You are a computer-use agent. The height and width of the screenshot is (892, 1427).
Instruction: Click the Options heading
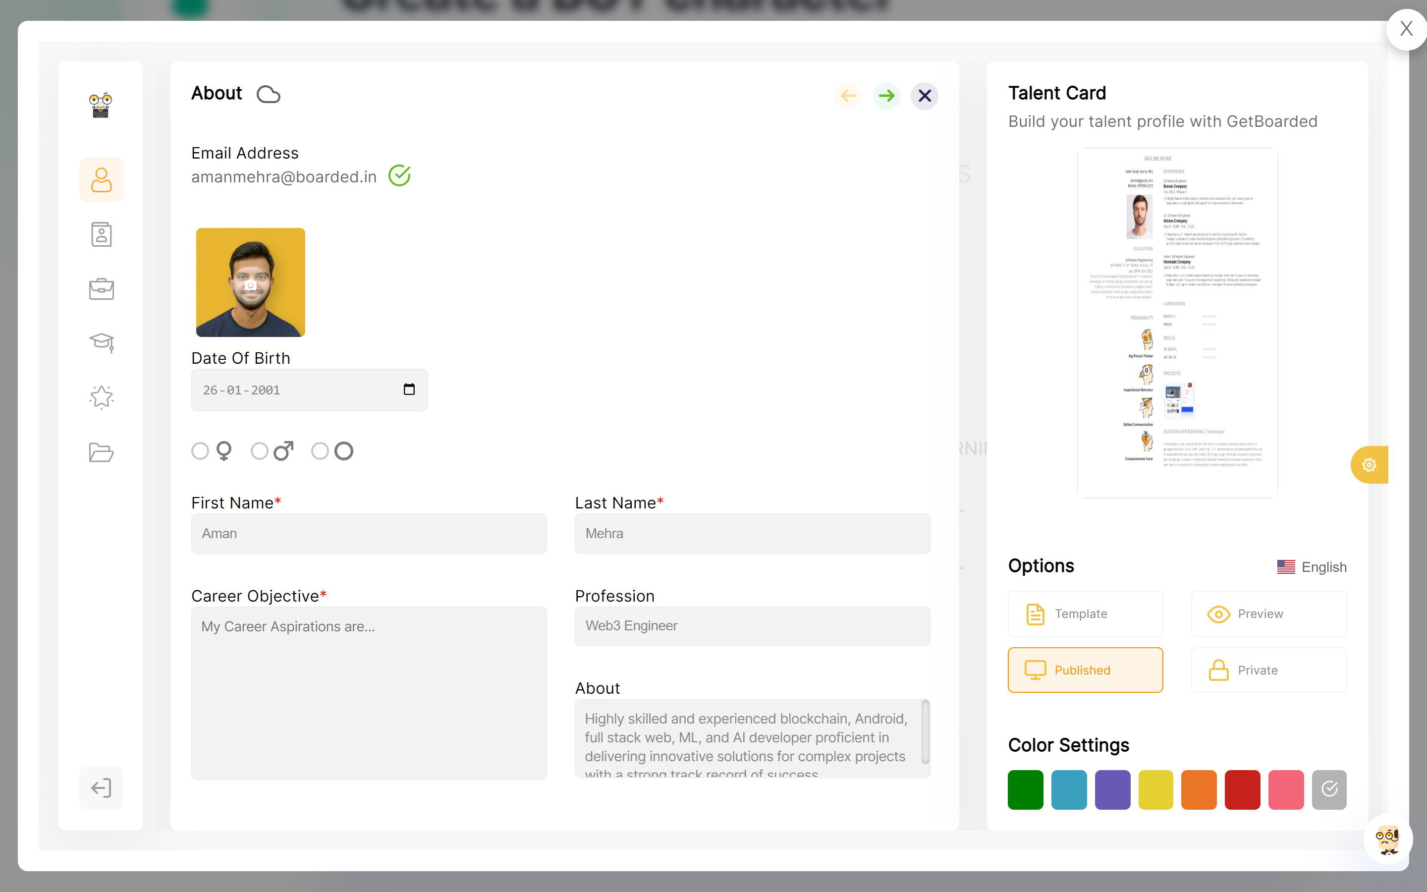1041,566
